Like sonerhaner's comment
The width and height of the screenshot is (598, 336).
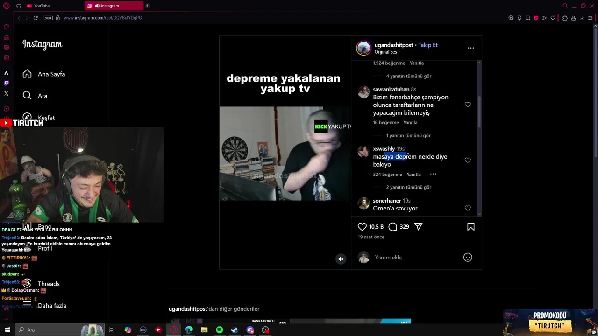pos(468,208)
